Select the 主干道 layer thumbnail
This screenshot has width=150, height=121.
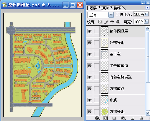[104, 54]
